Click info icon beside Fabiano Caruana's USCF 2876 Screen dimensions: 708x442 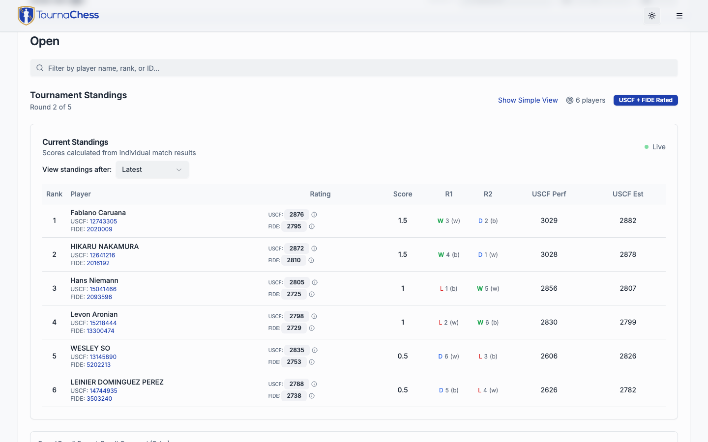(x=314, y=215)
